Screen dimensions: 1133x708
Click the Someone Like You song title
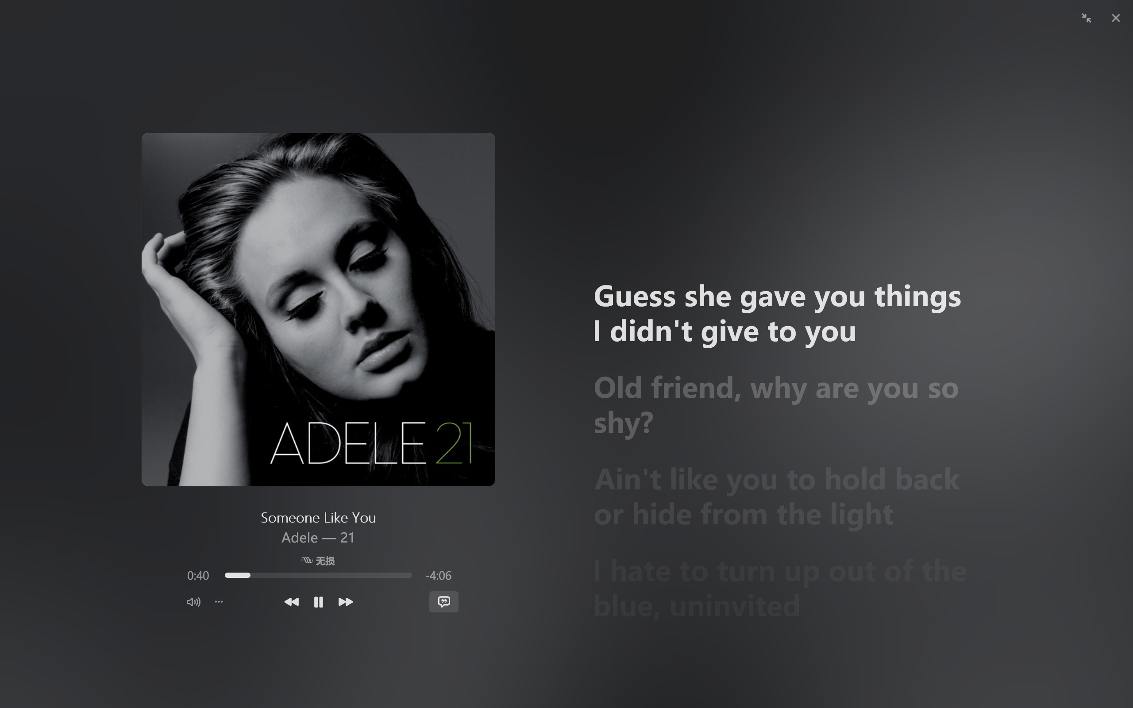(x=318, y=517)
